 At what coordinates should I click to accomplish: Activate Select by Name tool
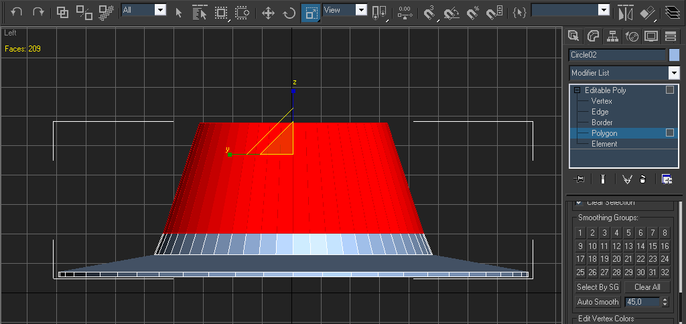click(x=199, y=13)
